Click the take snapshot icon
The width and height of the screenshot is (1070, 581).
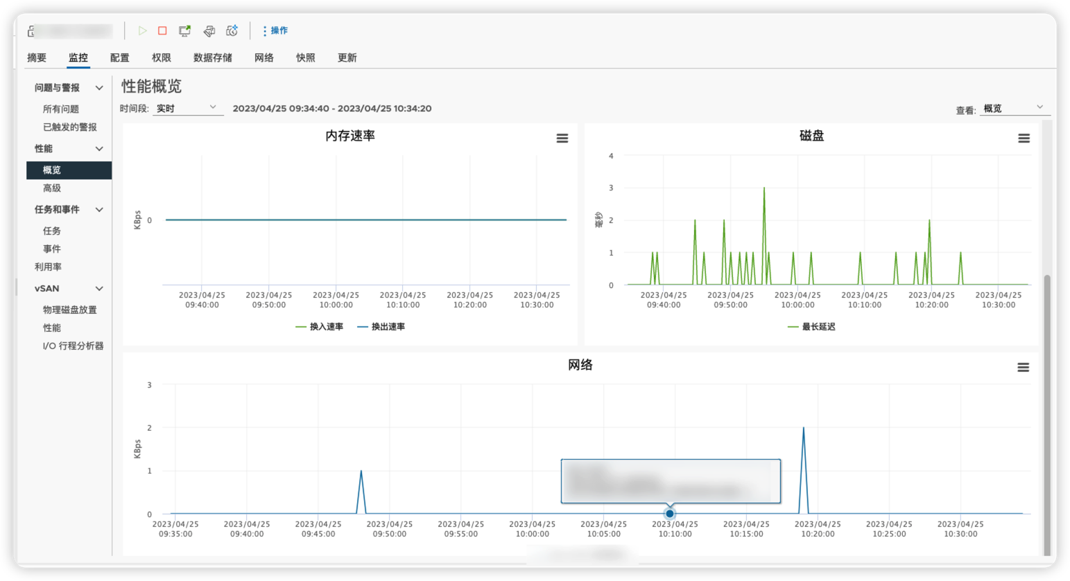coord(232,30)
